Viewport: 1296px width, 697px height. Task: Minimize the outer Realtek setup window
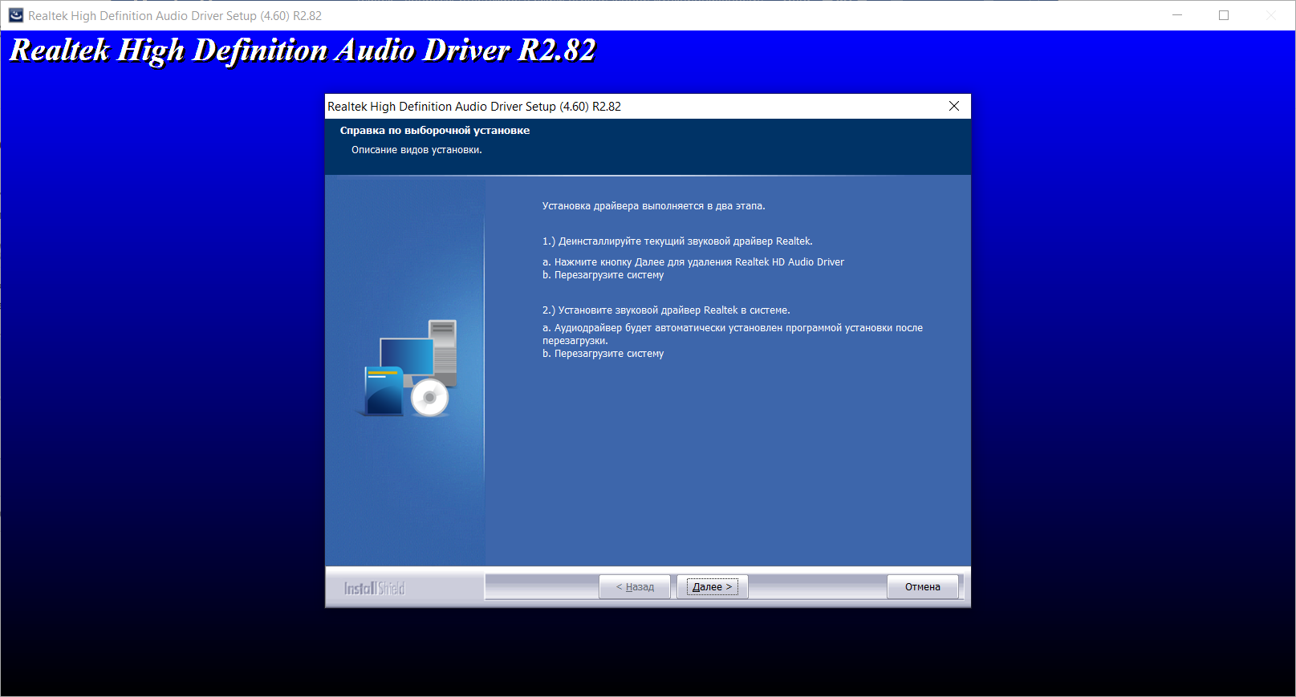(1177, 15)
